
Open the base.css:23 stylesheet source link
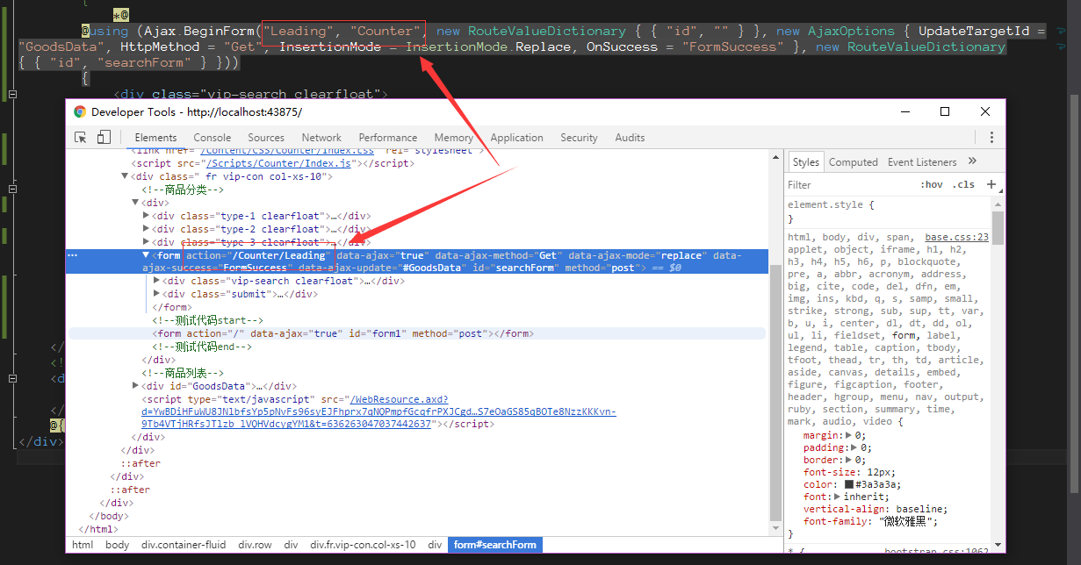click(956, 237)
